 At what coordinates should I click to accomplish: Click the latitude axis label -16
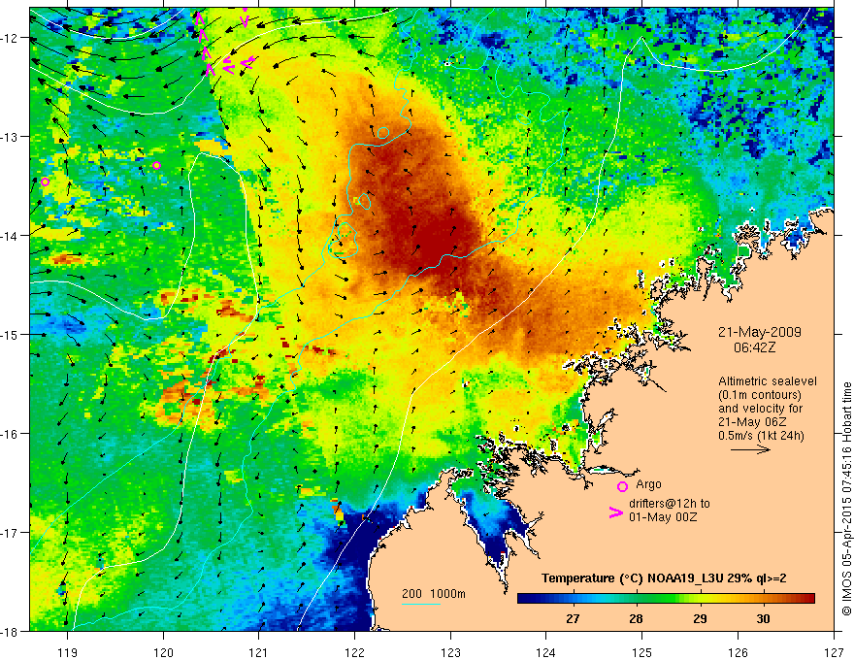(x=11, y=434)
